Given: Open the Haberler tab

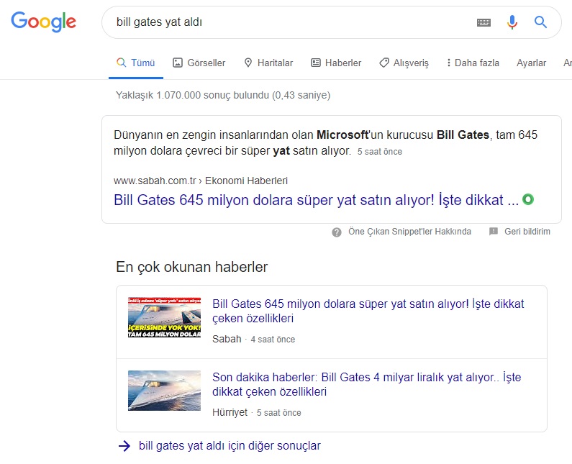Looking at the screenshot, I should tap(336, 63).
